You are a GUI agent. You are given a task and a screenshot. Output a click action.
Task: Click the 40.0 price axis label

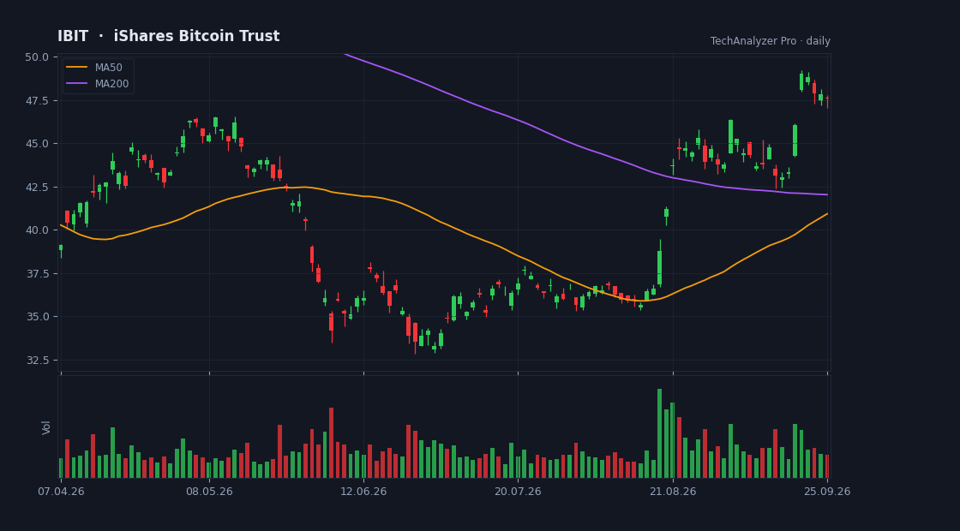(x=37, y=230)
